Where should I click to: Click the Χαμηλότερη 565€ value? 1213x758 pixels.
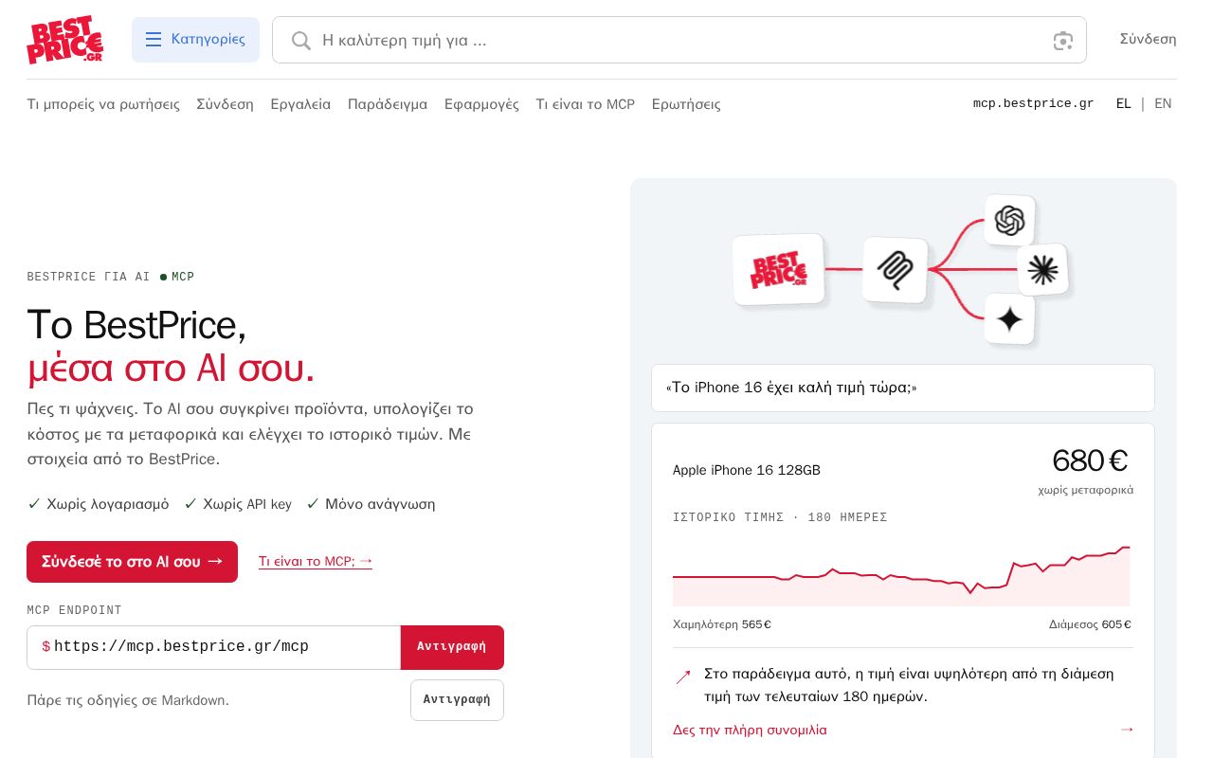point(722,624)
